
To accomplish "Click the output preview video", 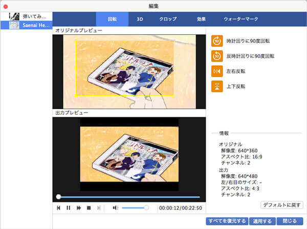I will pos(129,154).
